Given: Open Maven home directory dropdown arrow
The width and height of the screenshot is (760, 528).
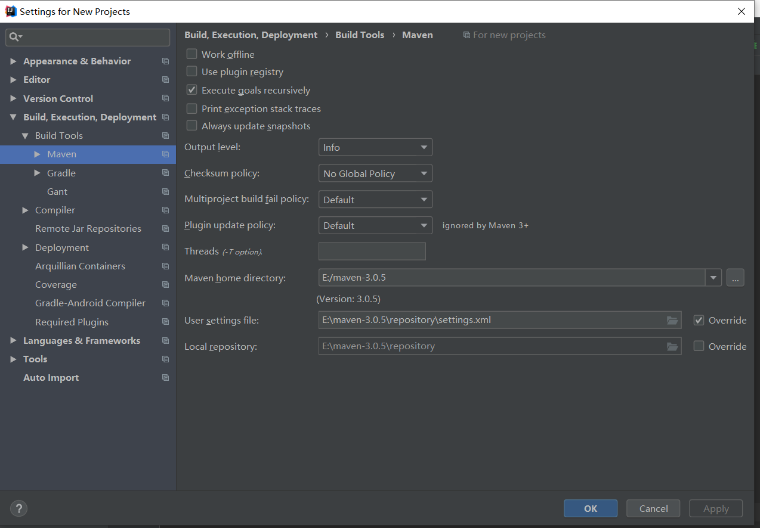Looking at the screenshot, I should (x=713, y=278).
